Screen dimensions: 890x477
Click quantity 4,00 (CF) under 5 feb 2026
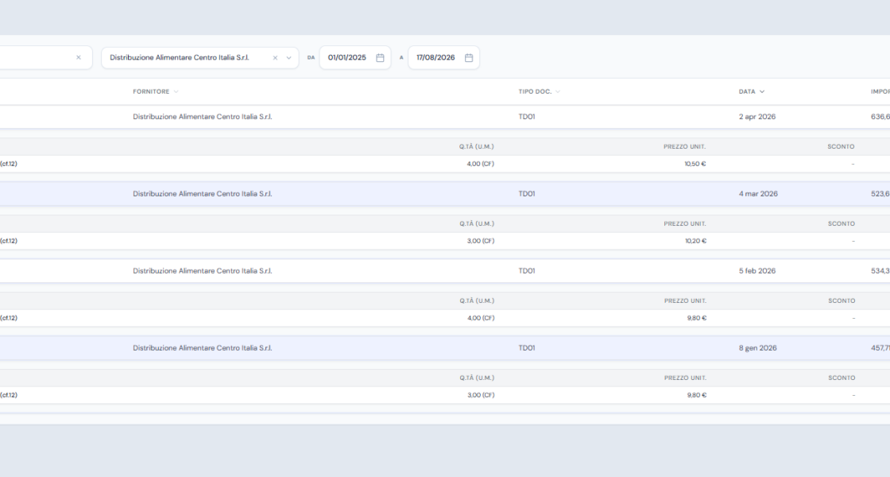481,318
